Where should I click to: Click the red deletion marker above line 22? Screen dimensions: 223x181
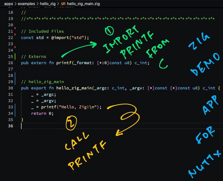[15, 34]
